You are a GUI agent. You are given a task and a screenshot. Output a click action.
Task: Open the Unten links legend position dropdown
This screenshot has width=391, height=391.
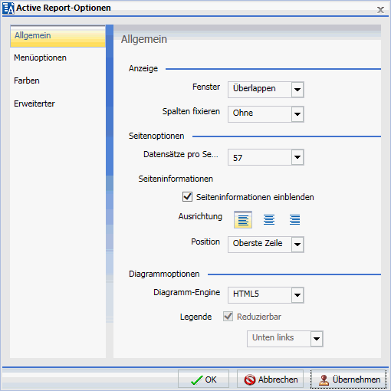click(x=317, y=339)
